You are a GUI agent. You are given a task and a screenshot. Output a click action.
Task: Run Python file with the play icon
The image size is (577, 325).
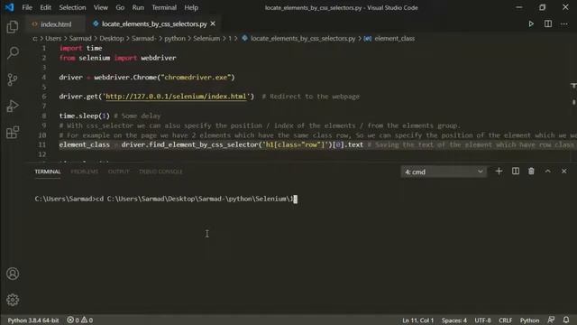(531, 24)
